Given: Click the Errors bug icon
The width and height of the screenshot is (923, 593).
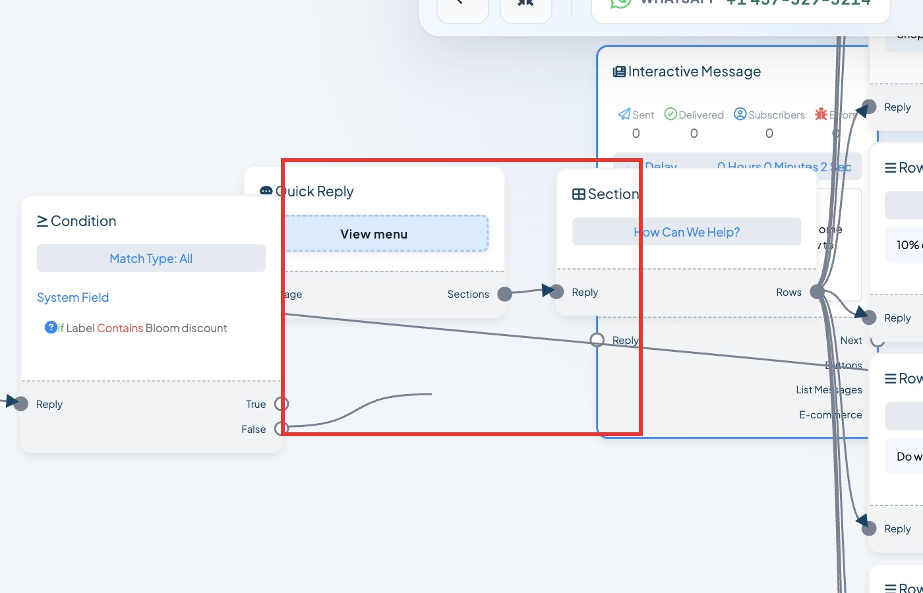Looking at the screenshot, I should [821, 114].
